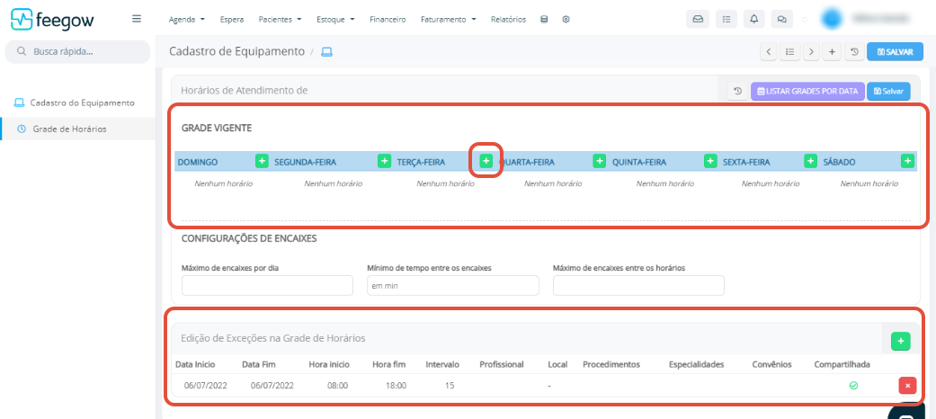Open the history icon in Horários panel
This screenshot has width=936, height=419.
(738, 92)
